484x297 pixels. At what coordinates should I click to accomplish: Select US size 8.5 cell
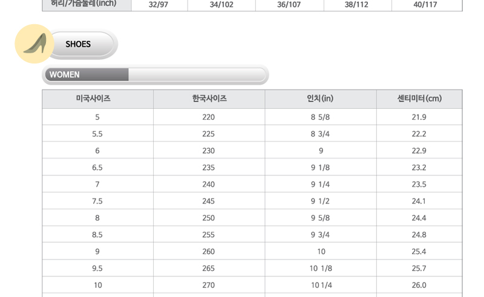[97, 235]
